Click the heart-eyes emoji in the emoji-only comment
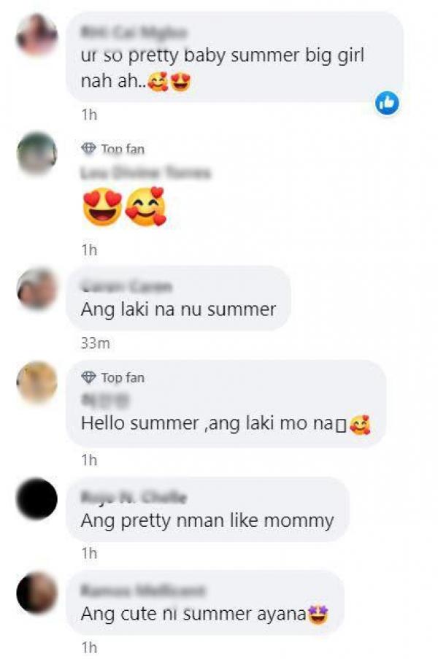Viewport: 438px width, 659px height. [102, 207]
